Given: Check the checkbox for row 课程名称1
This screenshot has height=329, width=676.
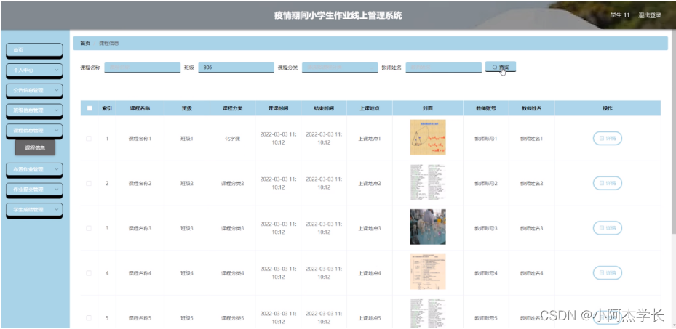Looking at the screenshot, I should pyautogui.click(x=89, y=139).
